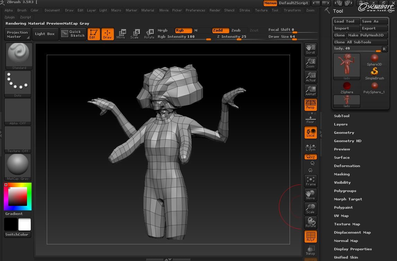Enable Perspective view with the Persp icon

[x=310, y=104]
